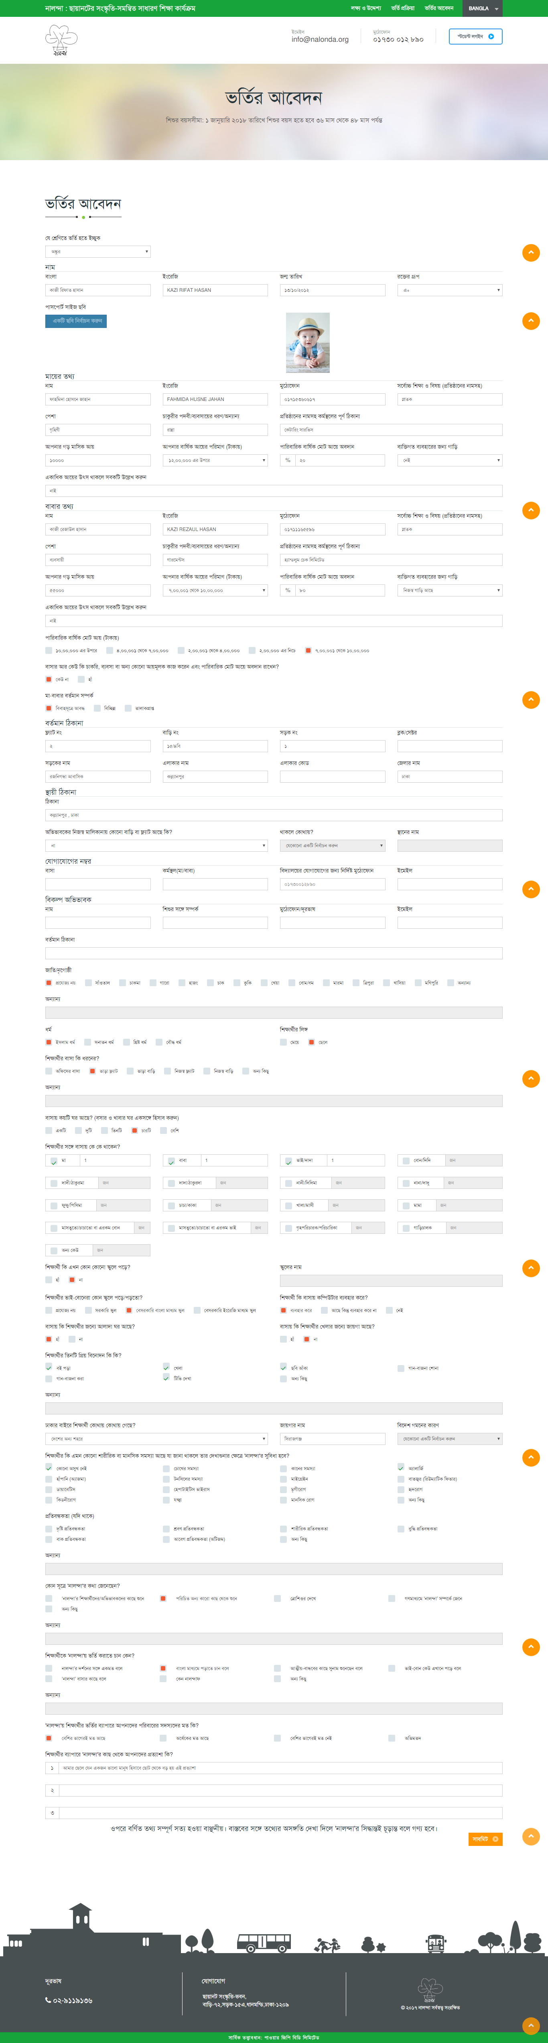Click the phone icon next to ০২-৯১১৯১৩৬

pos(49,1999)
